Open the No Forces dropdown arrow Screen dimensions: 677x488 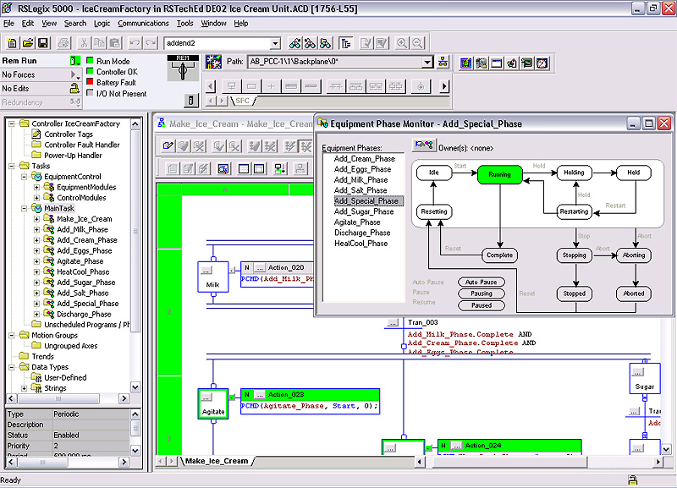74,74
